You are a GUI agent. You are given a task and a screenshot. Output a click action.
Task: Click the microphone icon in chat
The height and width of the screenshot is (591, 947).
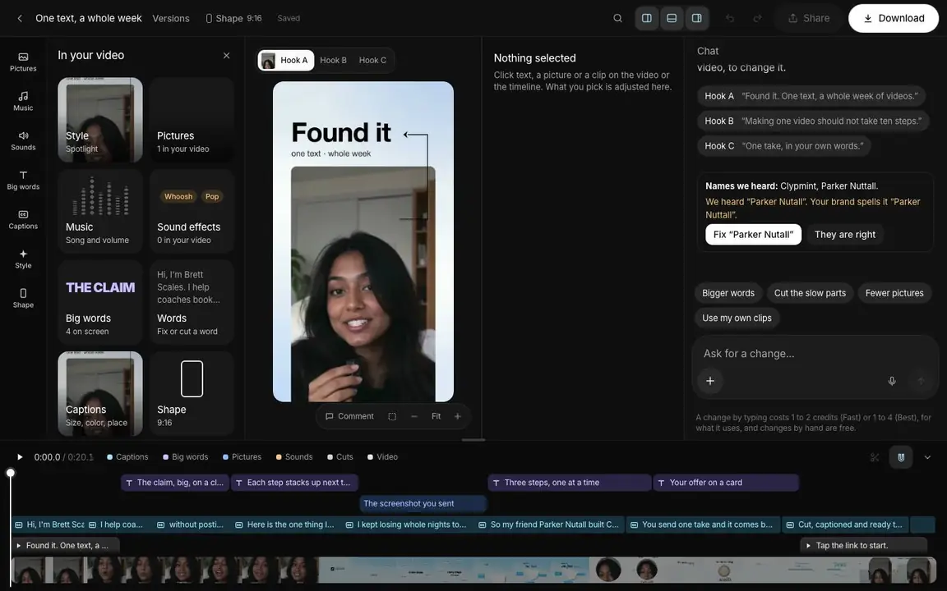(x=891, y=381)
